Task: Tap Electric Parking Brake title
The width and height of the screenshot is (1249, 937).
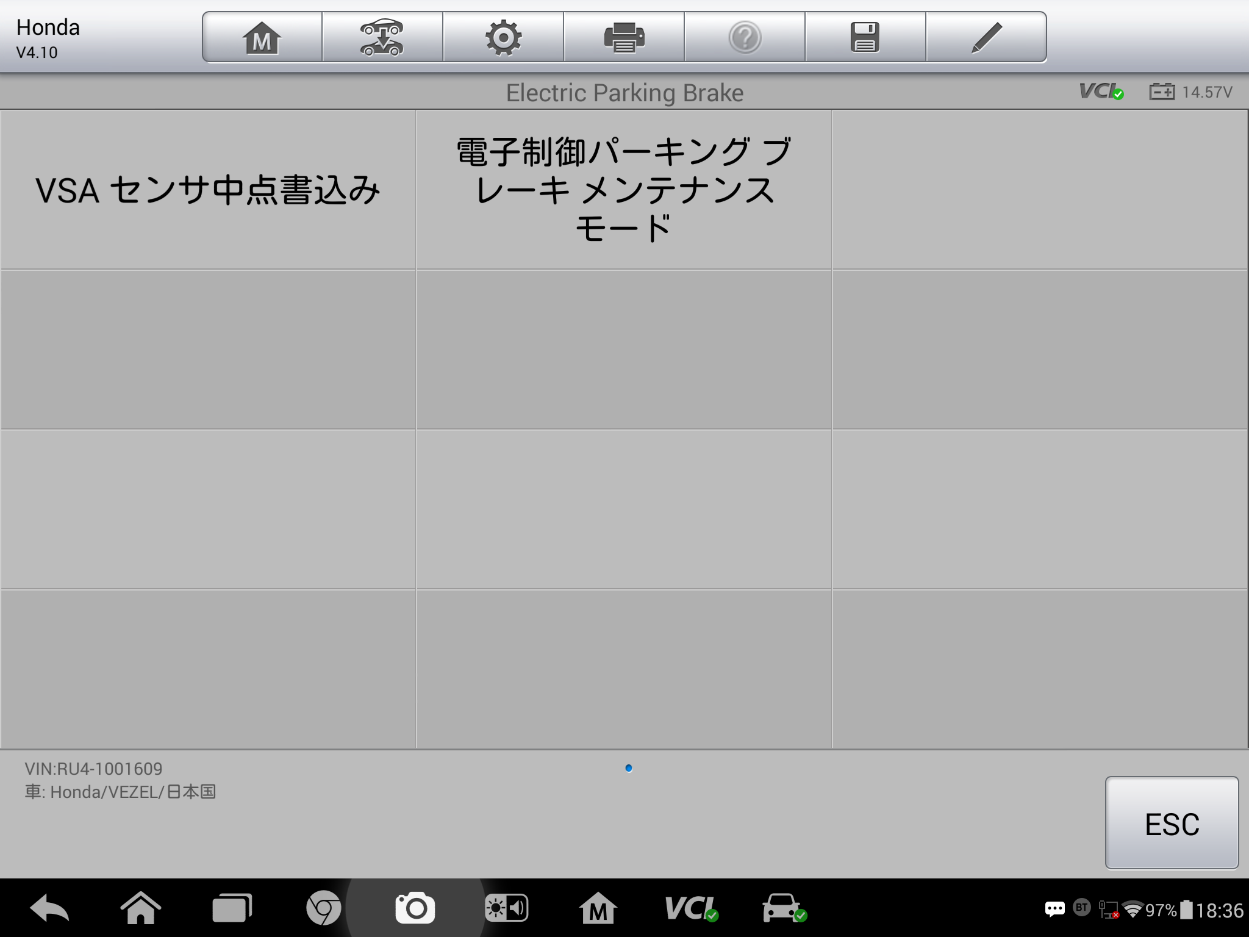Action: click(x=624, y=93)
